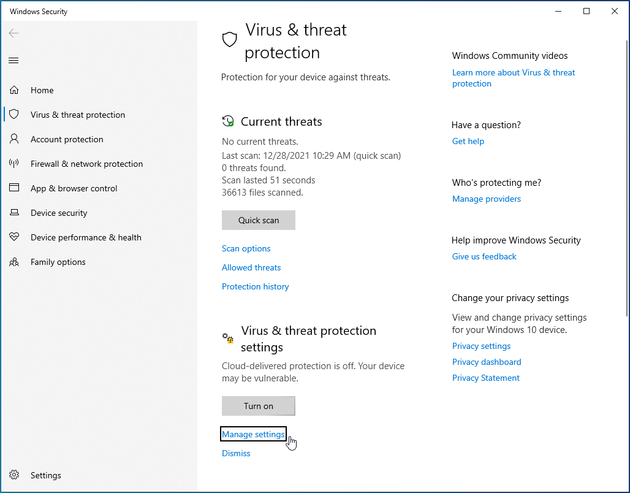
Task: Dismiss the cloud protection warning
Action: (236, 453)
